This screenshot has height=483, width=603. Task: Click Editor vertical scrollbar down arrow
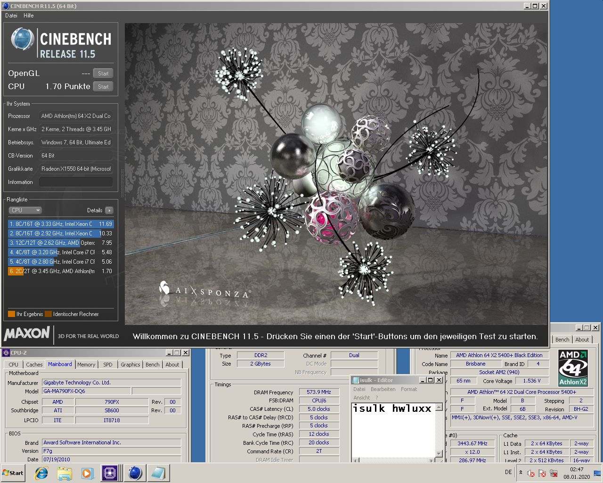coord(439,453)
